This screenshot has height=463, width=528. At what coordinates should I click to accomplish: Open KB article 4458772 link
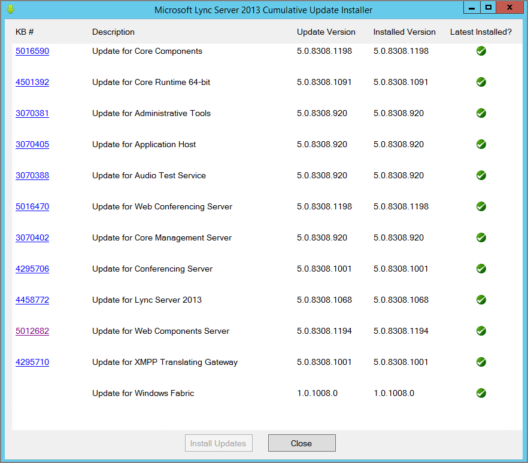tap(32, 300)
